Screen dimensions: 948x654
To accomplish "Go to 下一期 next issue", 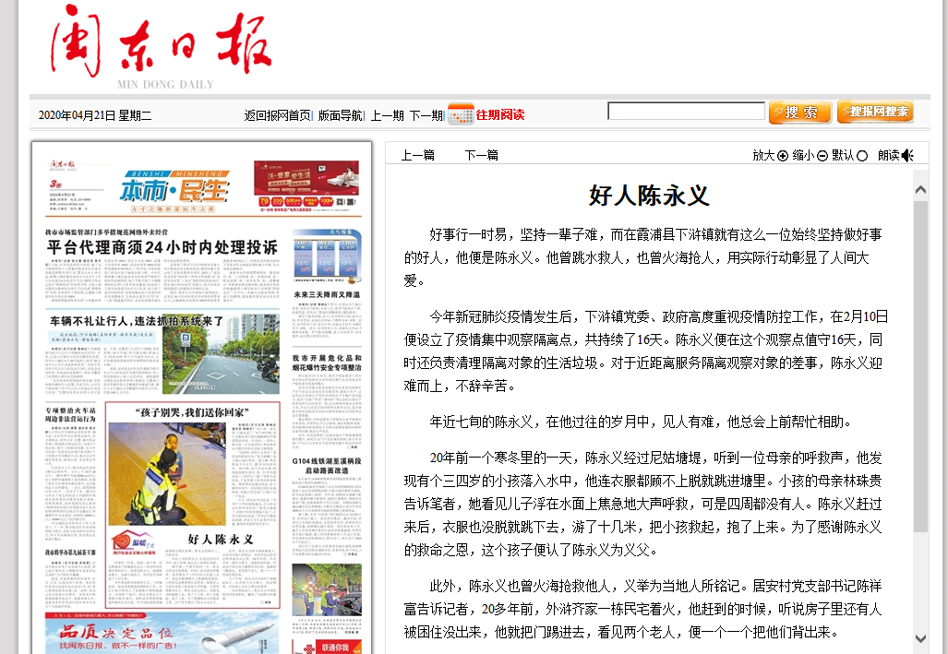I will [426, 115].
